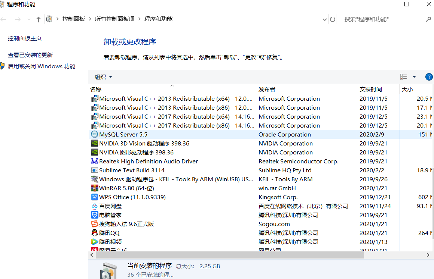Open 控制面板主页 link
Viewport: 434px width, 279px height.
point(25,38)
